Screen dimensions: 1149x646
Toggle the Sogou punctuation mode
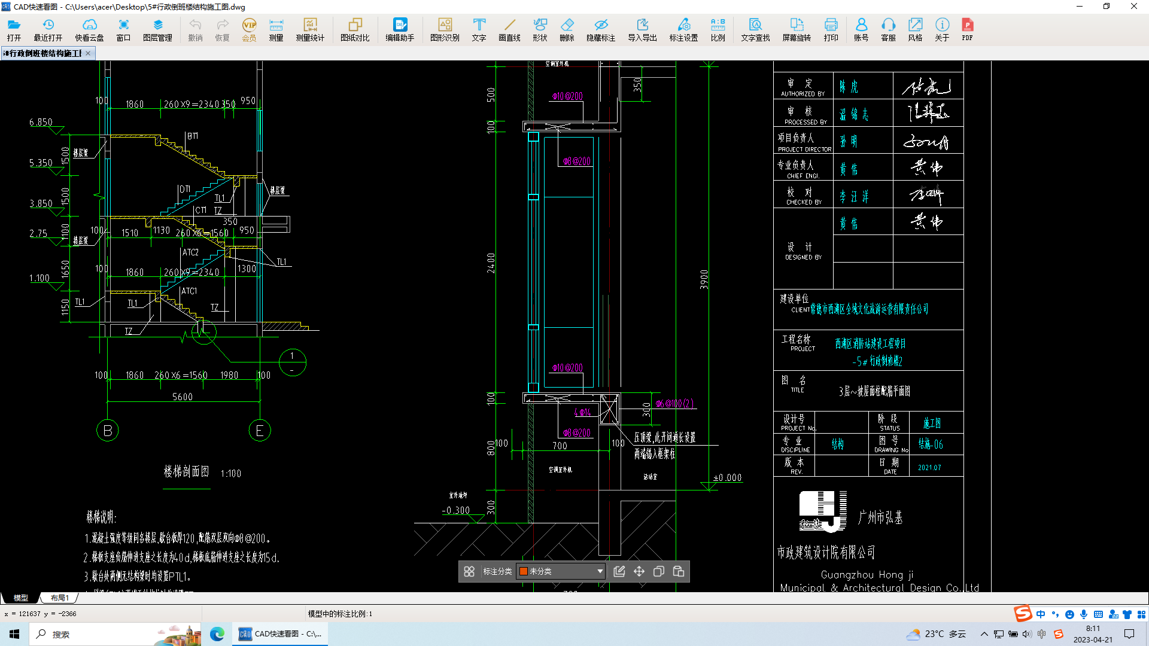pyautogui.click(x=1055, y=614)
